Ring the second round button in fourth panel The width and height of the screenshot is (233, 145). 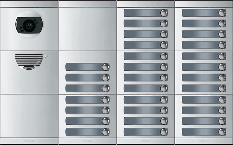(222, 24)
